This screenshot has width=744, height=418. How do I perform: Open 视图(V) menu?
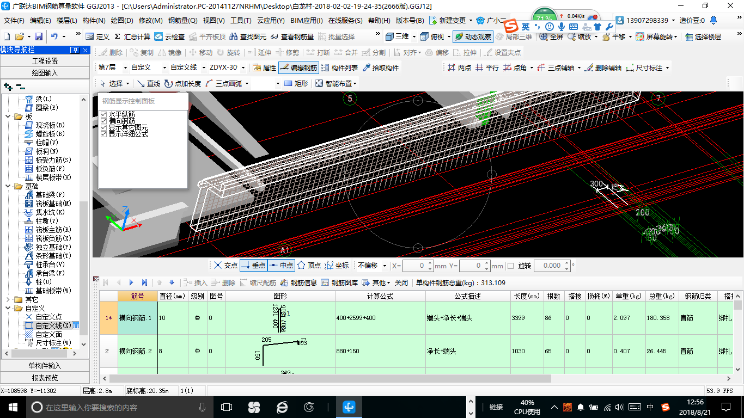tap(214, 21)
